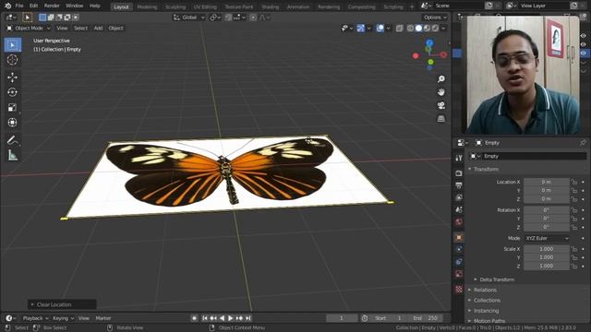
Task: Pin the properties editor context
Action: (x=583, y=143)
